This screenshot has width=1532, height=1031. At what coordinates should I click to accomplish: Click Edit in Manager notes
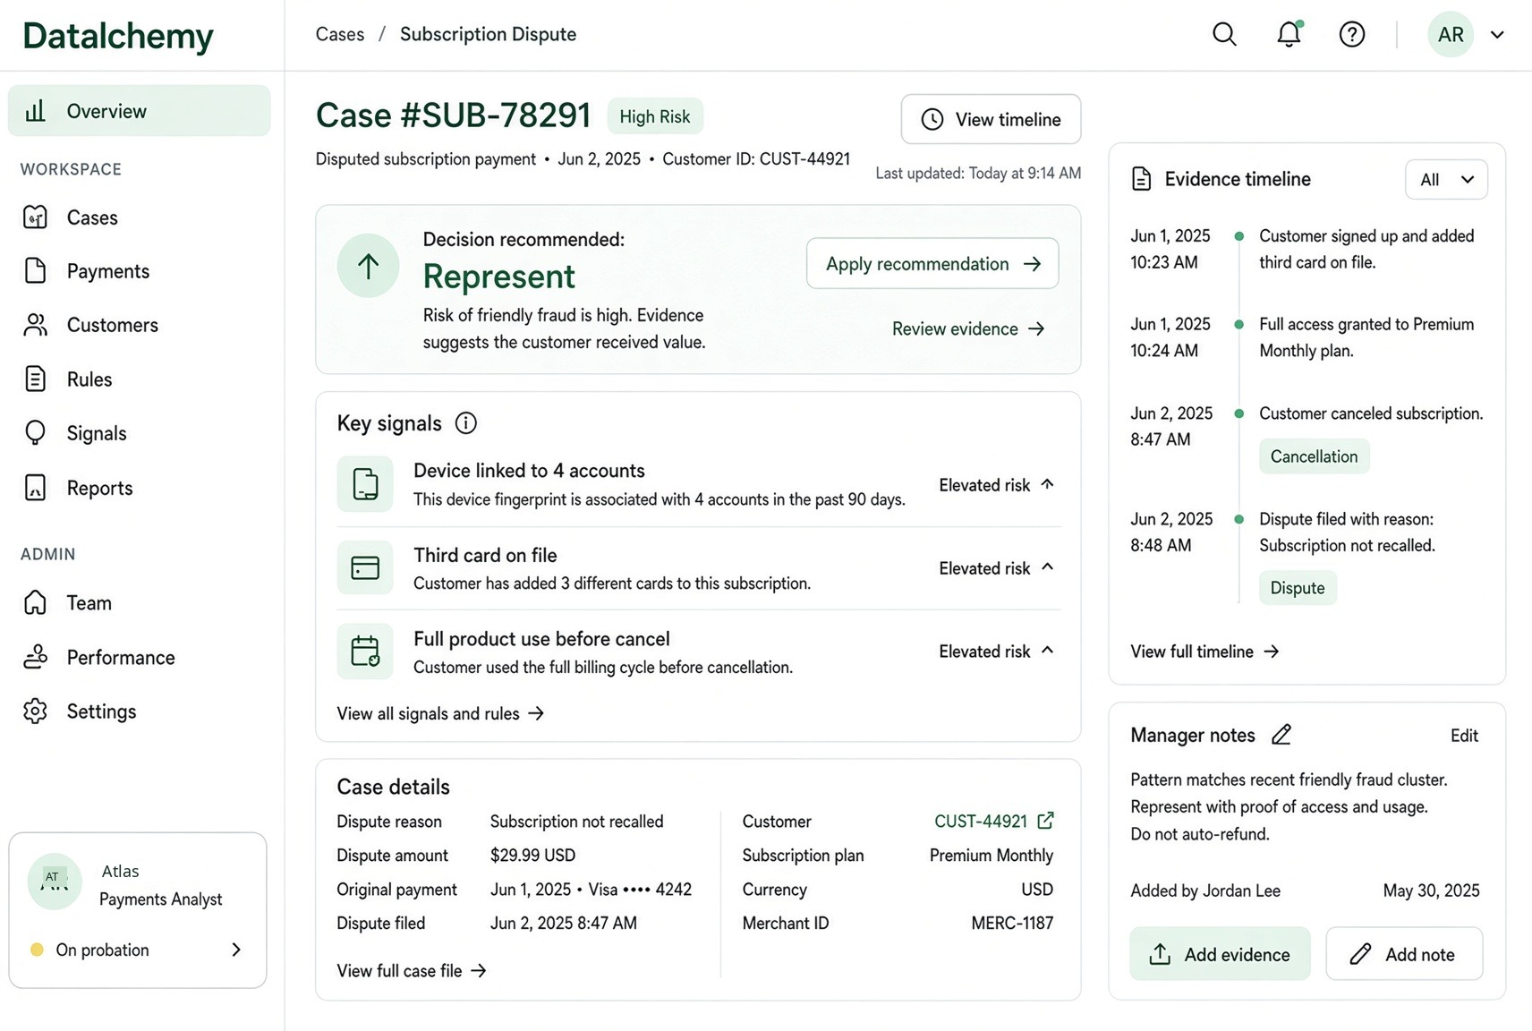[1464, 736]
